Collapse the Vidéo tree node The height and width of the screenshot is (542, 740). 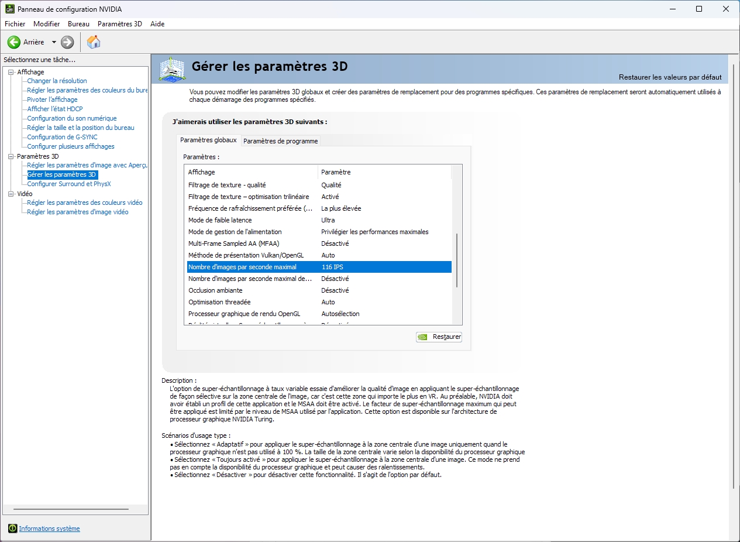click(x=11, y=194)
